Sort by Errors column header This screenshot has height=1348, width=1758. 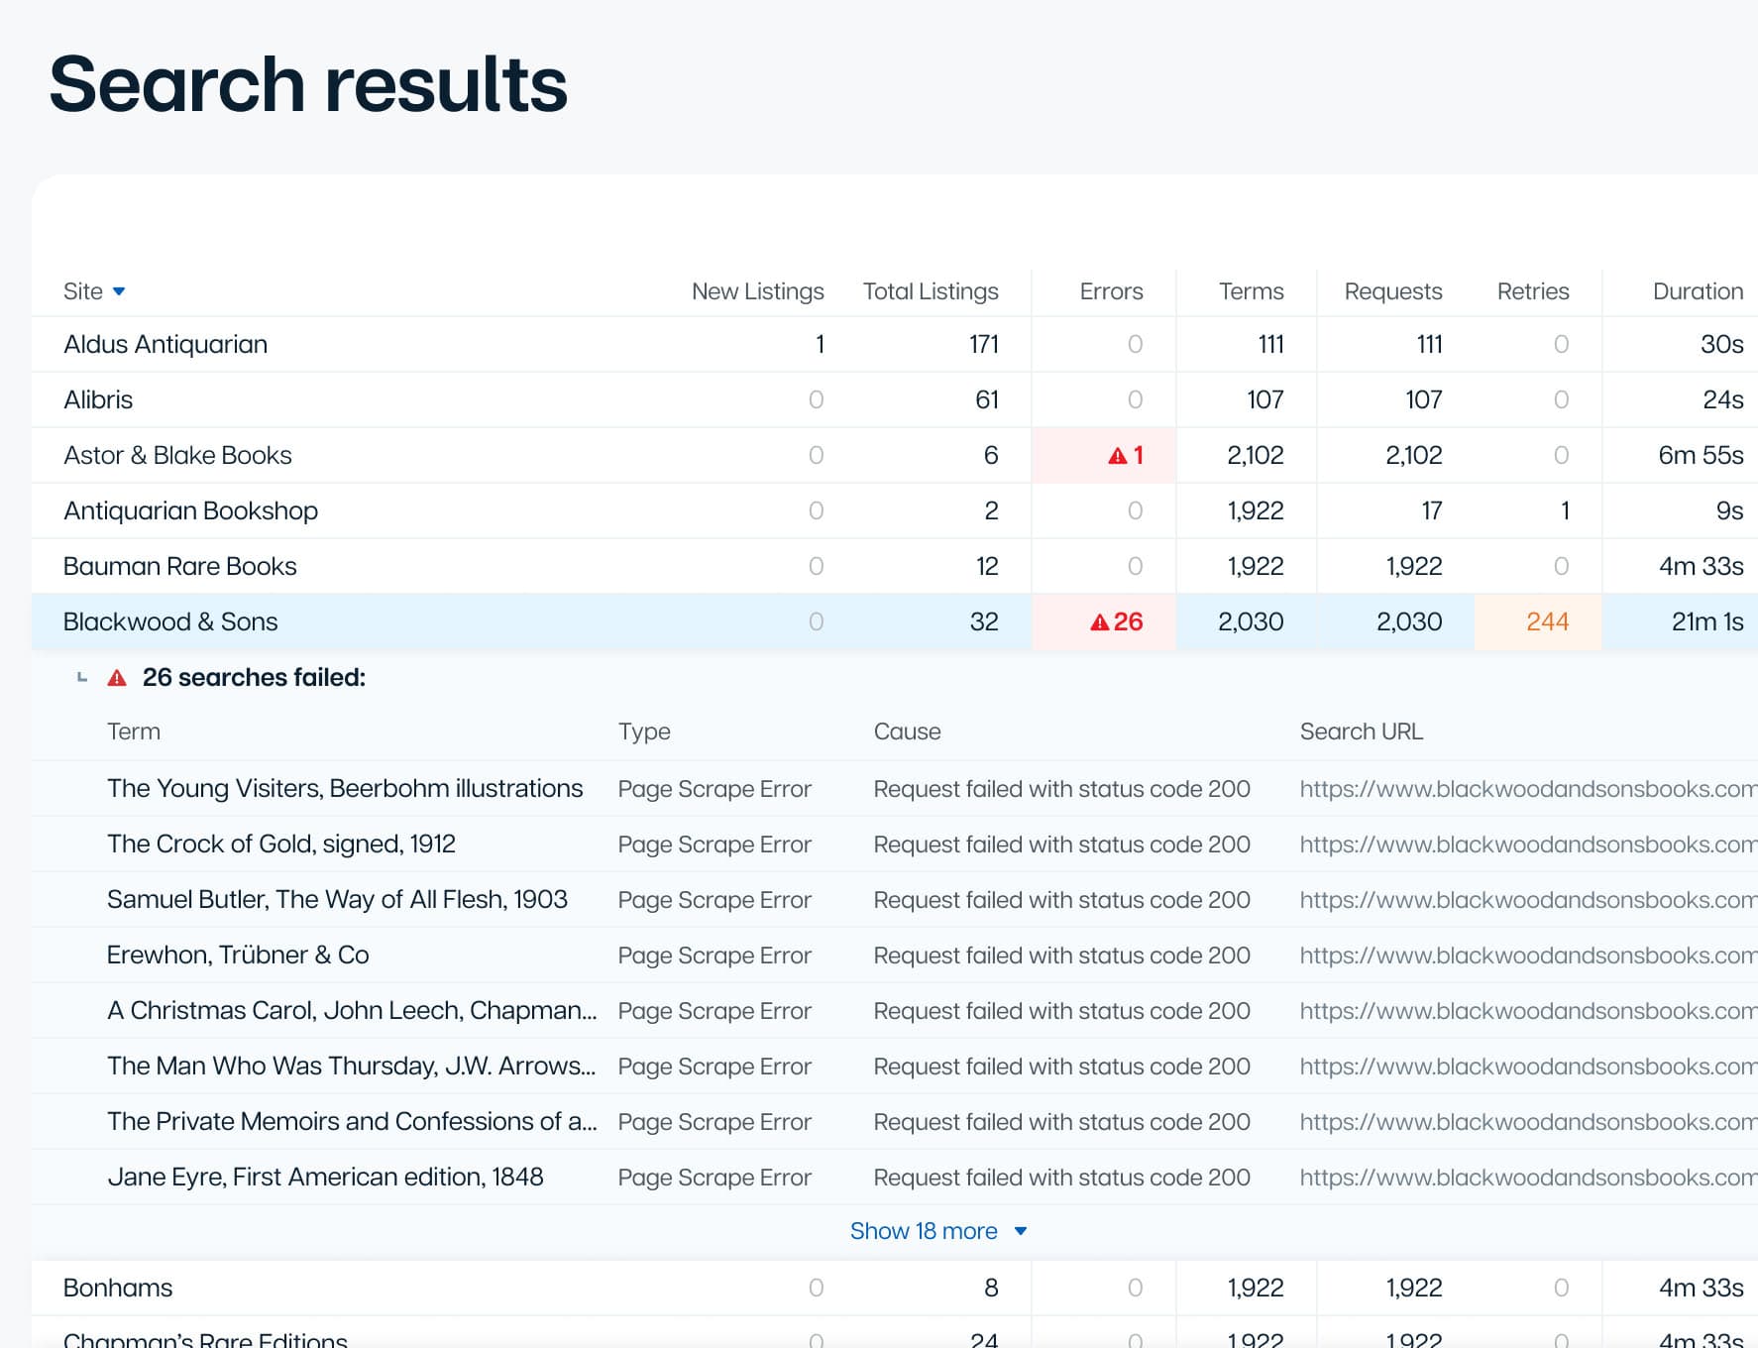pos(1111,291)
